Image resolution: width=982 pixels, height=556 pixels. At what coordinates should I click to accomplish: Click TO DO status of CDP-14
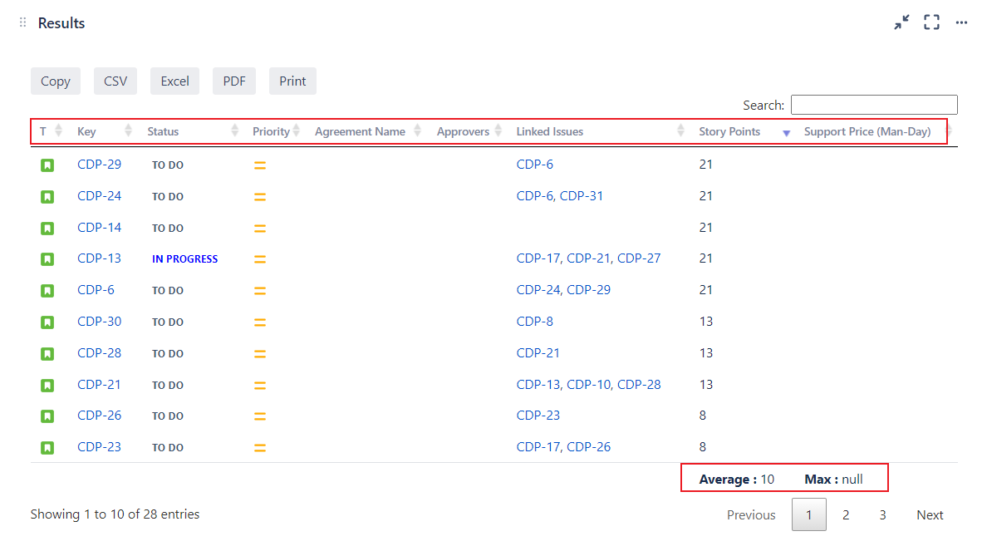point(168,229)
